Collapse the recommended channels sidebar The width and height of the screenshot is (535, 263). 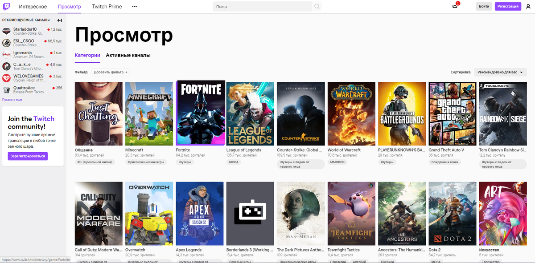[59, 20]
